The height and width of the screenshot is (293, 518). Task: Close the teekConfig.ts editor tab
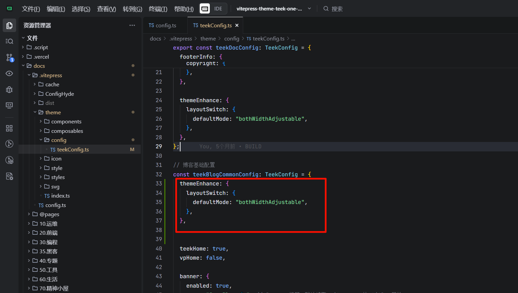click(237, 25)
